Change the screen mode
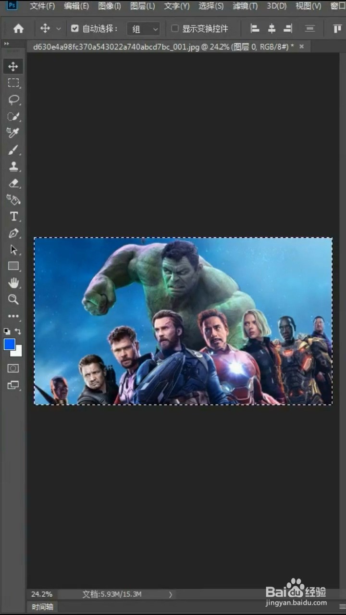 coord(13,385)
